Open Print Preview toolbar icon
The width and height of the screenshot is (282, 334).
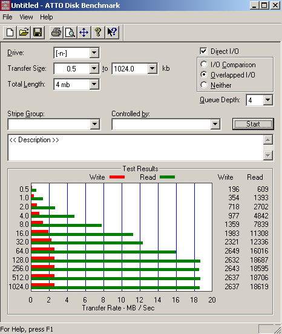point(70,33)
